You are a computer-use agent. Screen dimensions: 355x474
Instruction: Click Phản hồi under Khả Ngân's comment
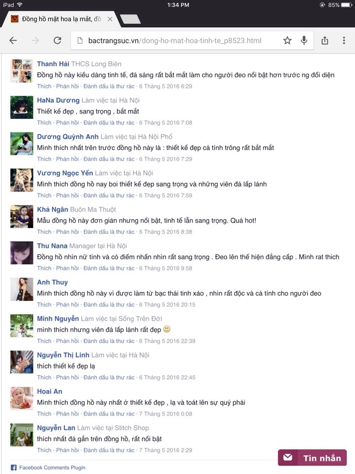pos(68,232)
